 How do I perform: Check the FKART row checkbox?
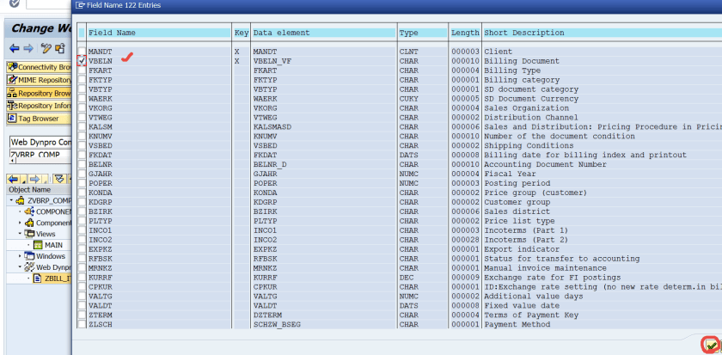click(x=82, y=70)
